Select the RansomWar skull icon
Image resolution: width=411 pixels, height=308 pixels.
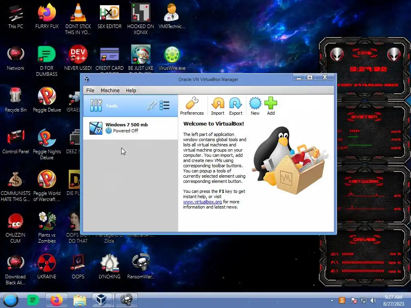coord(140,267)
